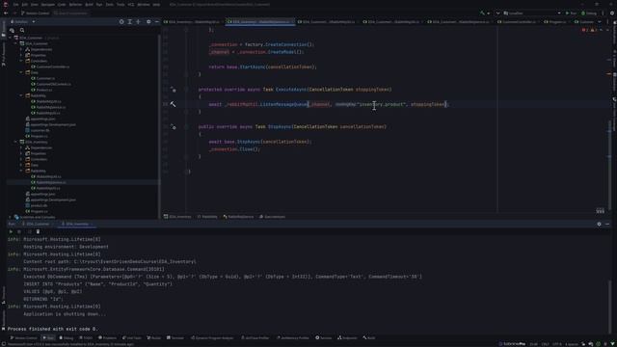Click the rerun icon in Run panel

[x=11, y=231]
